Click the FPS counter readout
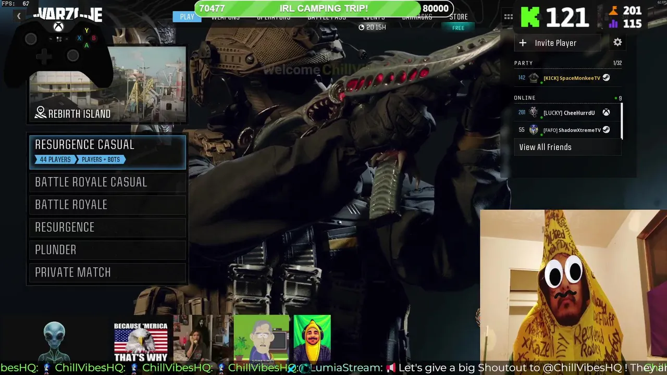This screenshot has height=375, width=667. click(x=15, y=4)
